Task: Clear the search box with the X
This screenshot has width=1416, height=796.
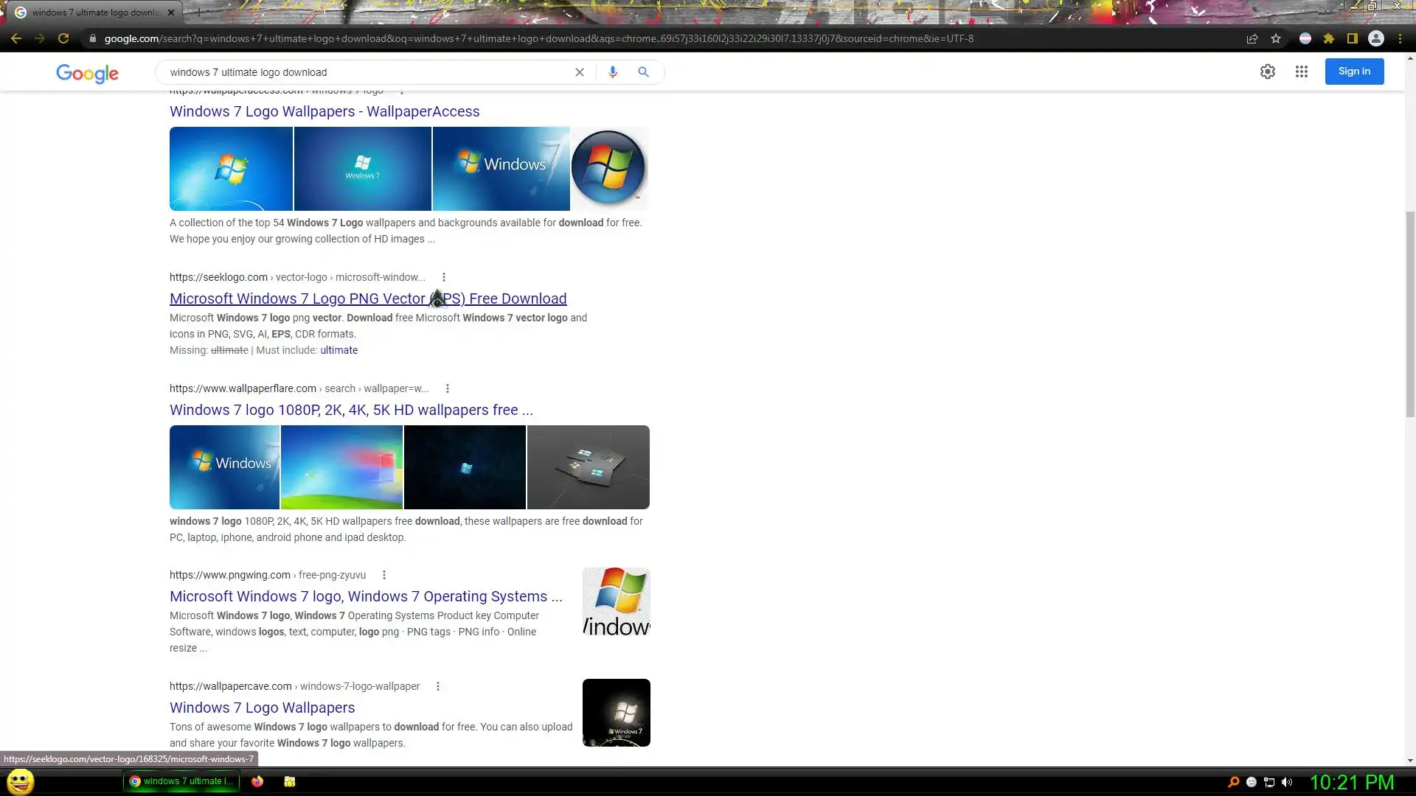Action: (580, 72)
